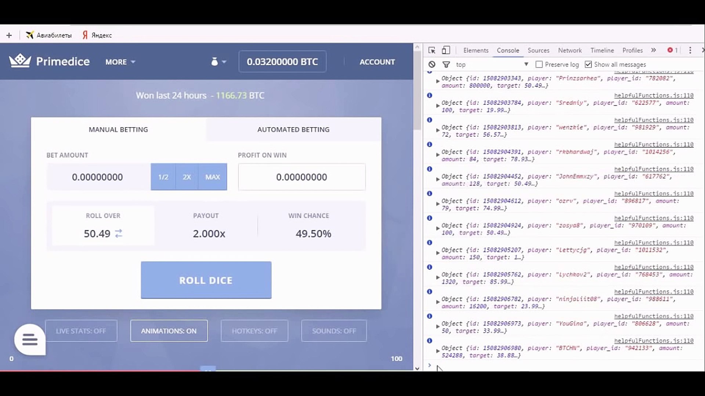
Task: Open the chat bubble menu icon
Action: [x=30, y=340]
